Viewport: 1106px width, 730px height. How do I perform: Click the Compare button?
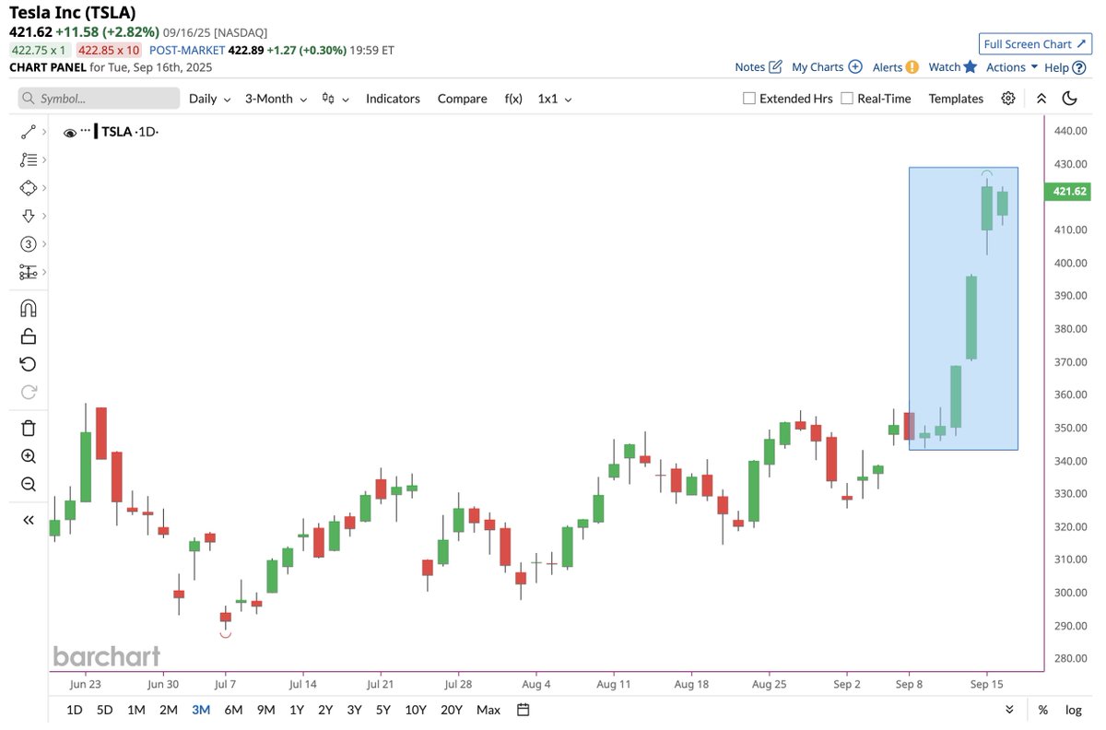tap(462, 99)
